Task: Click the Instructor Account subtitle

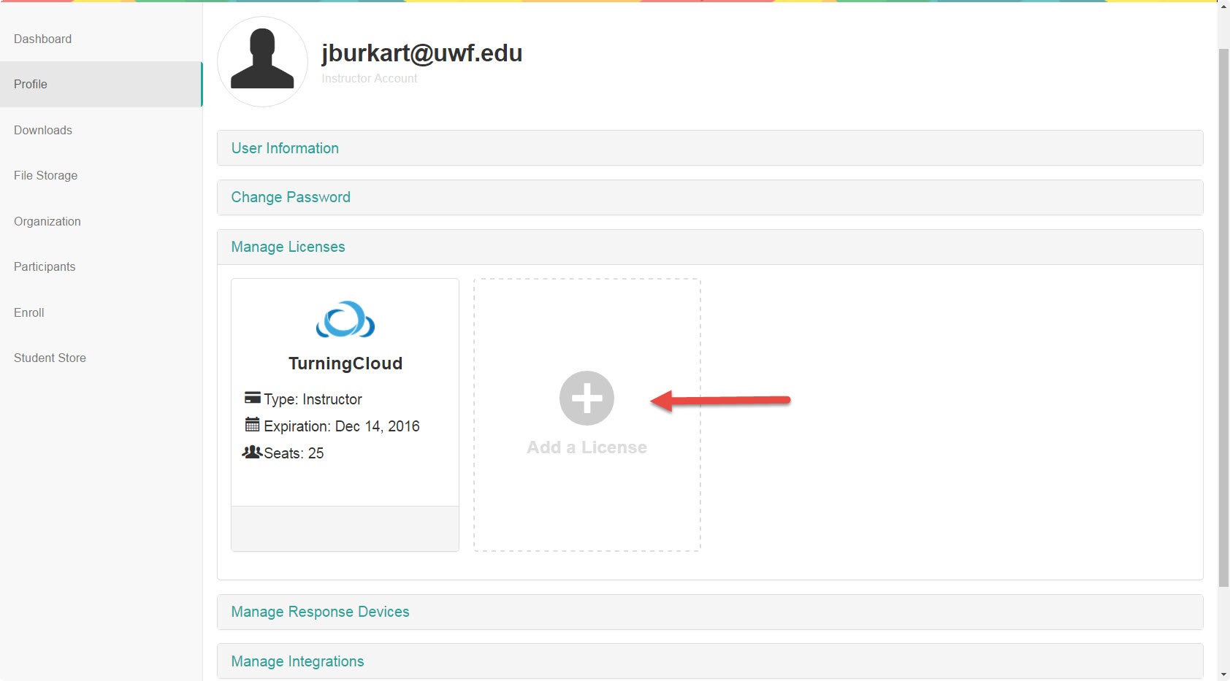Action: tap(369, 78)
